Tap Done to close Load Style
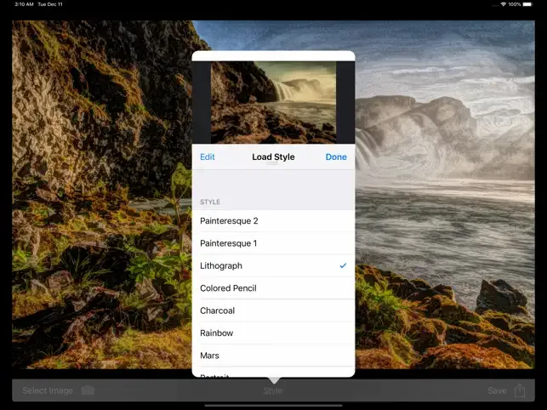The image size is (547, 410). (336, 157)
